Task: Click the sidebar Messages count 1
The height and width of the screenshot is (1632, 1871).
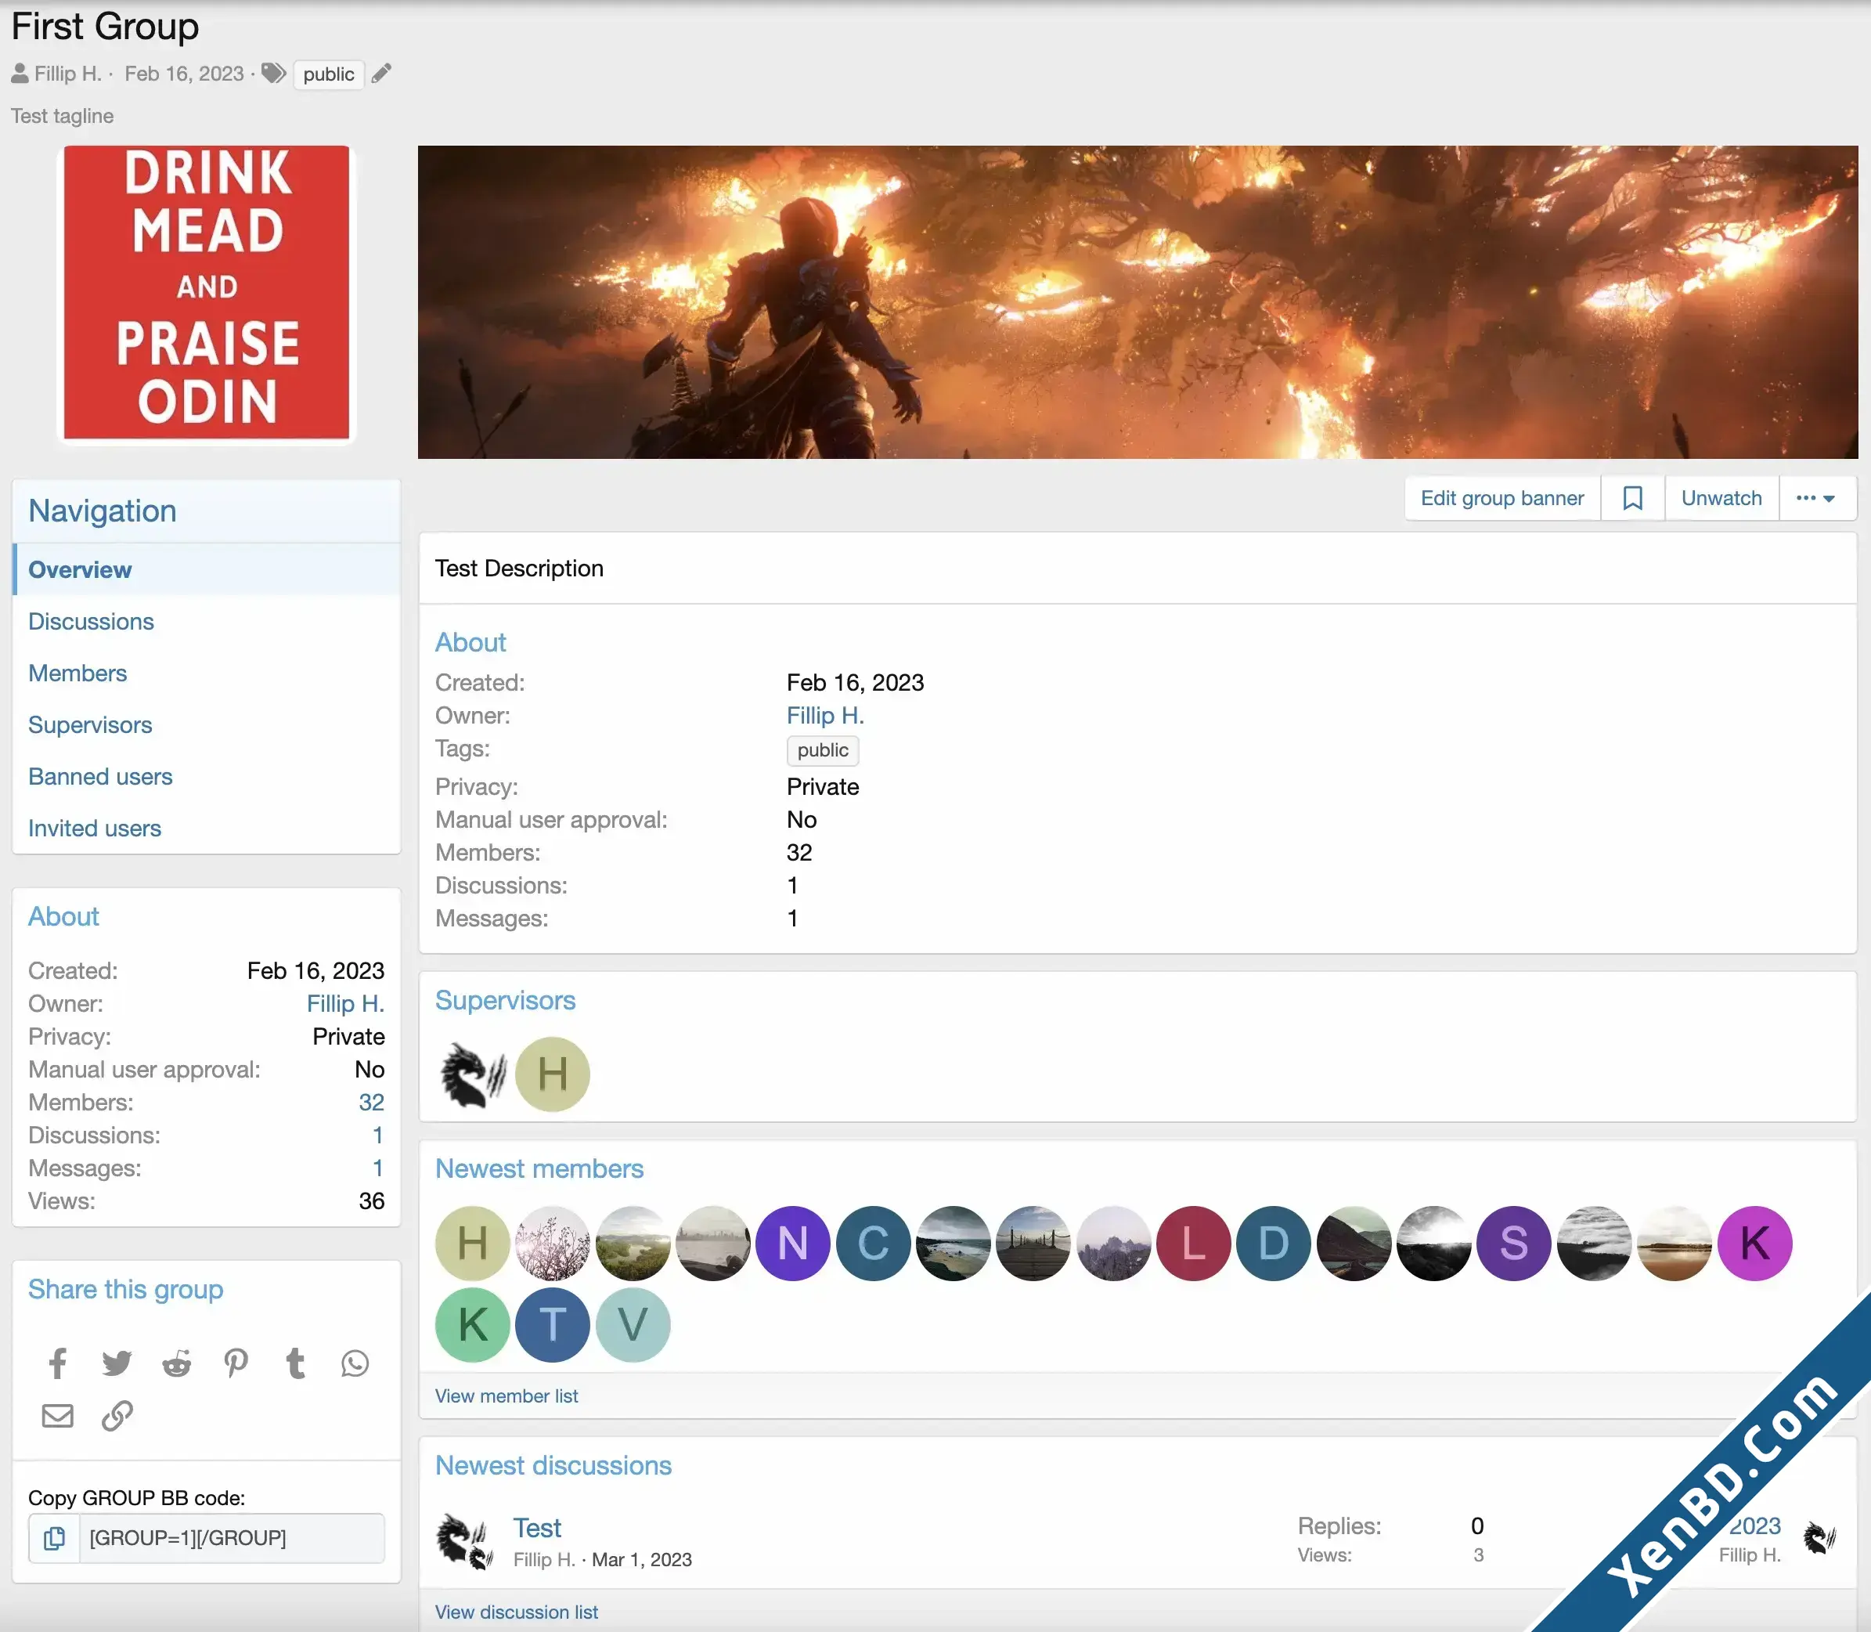Action: pyautogui.click(x=378, y=1168)
